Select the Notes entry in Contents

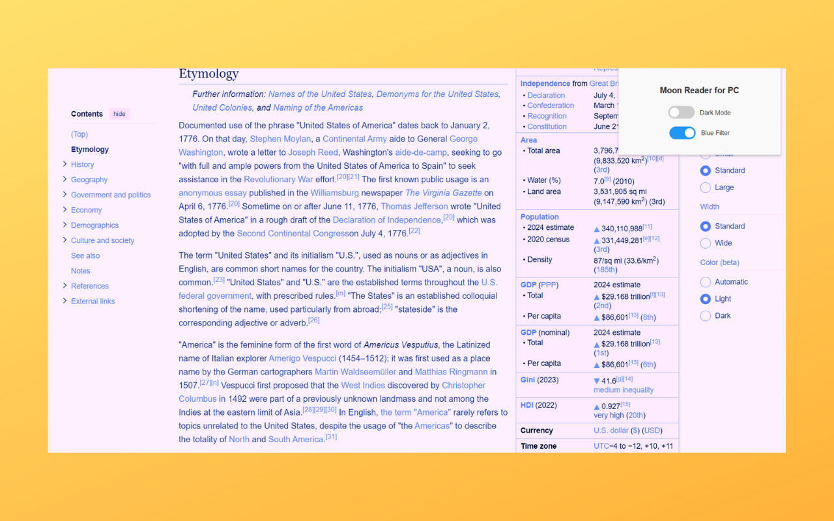[80, 270]
